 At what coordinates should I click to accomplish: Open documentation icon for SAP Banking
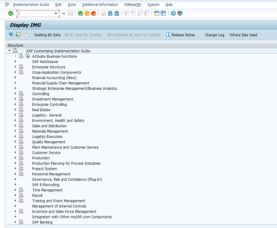pyautogui.click(x=21, y=222)
